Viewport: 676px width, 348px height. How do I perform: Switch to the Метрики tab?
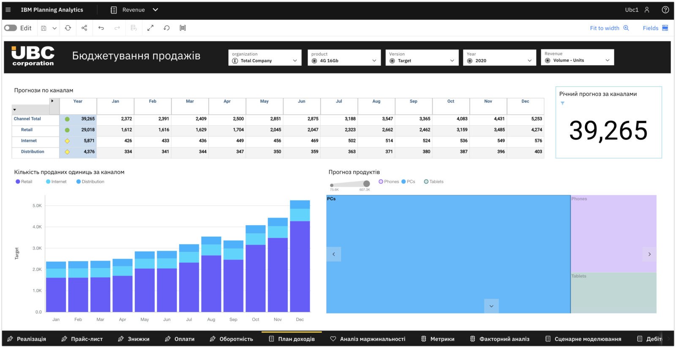click(438, 339)
